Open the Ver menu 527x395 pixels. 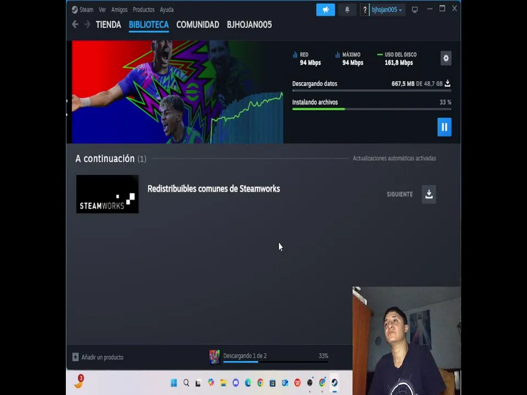tap(102, 10)
